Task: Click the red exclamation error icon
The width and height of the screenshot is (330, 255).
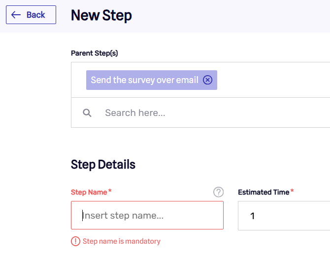Action: click(75, 241)
